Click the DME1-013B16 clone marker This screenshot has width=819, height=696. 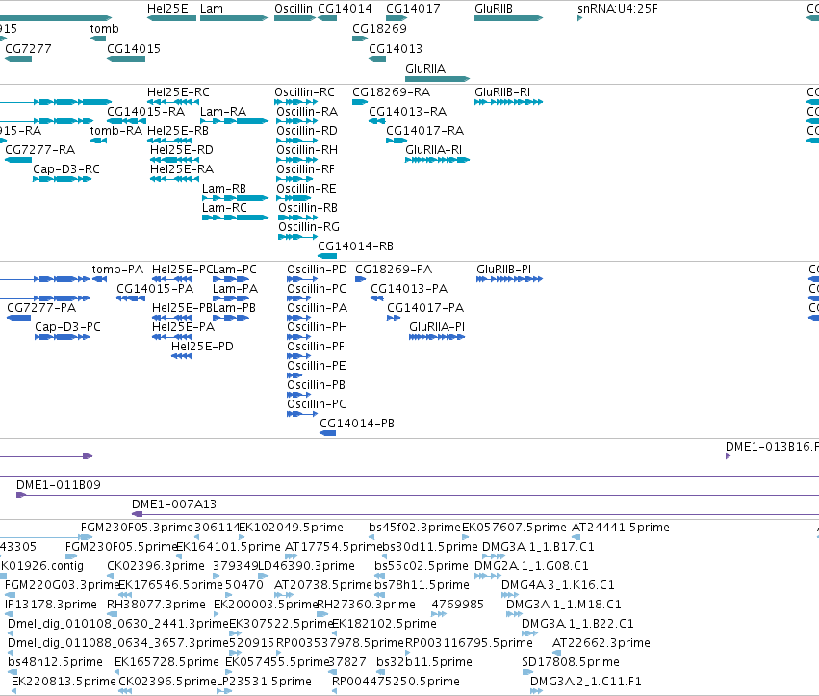tap(729, 456)
